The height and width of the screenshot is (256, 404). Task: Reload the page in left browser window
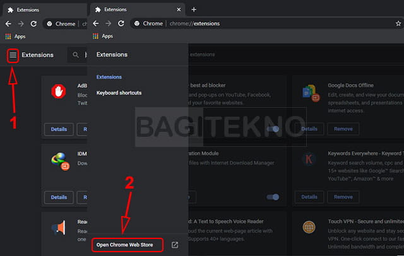tap(33, 24)
